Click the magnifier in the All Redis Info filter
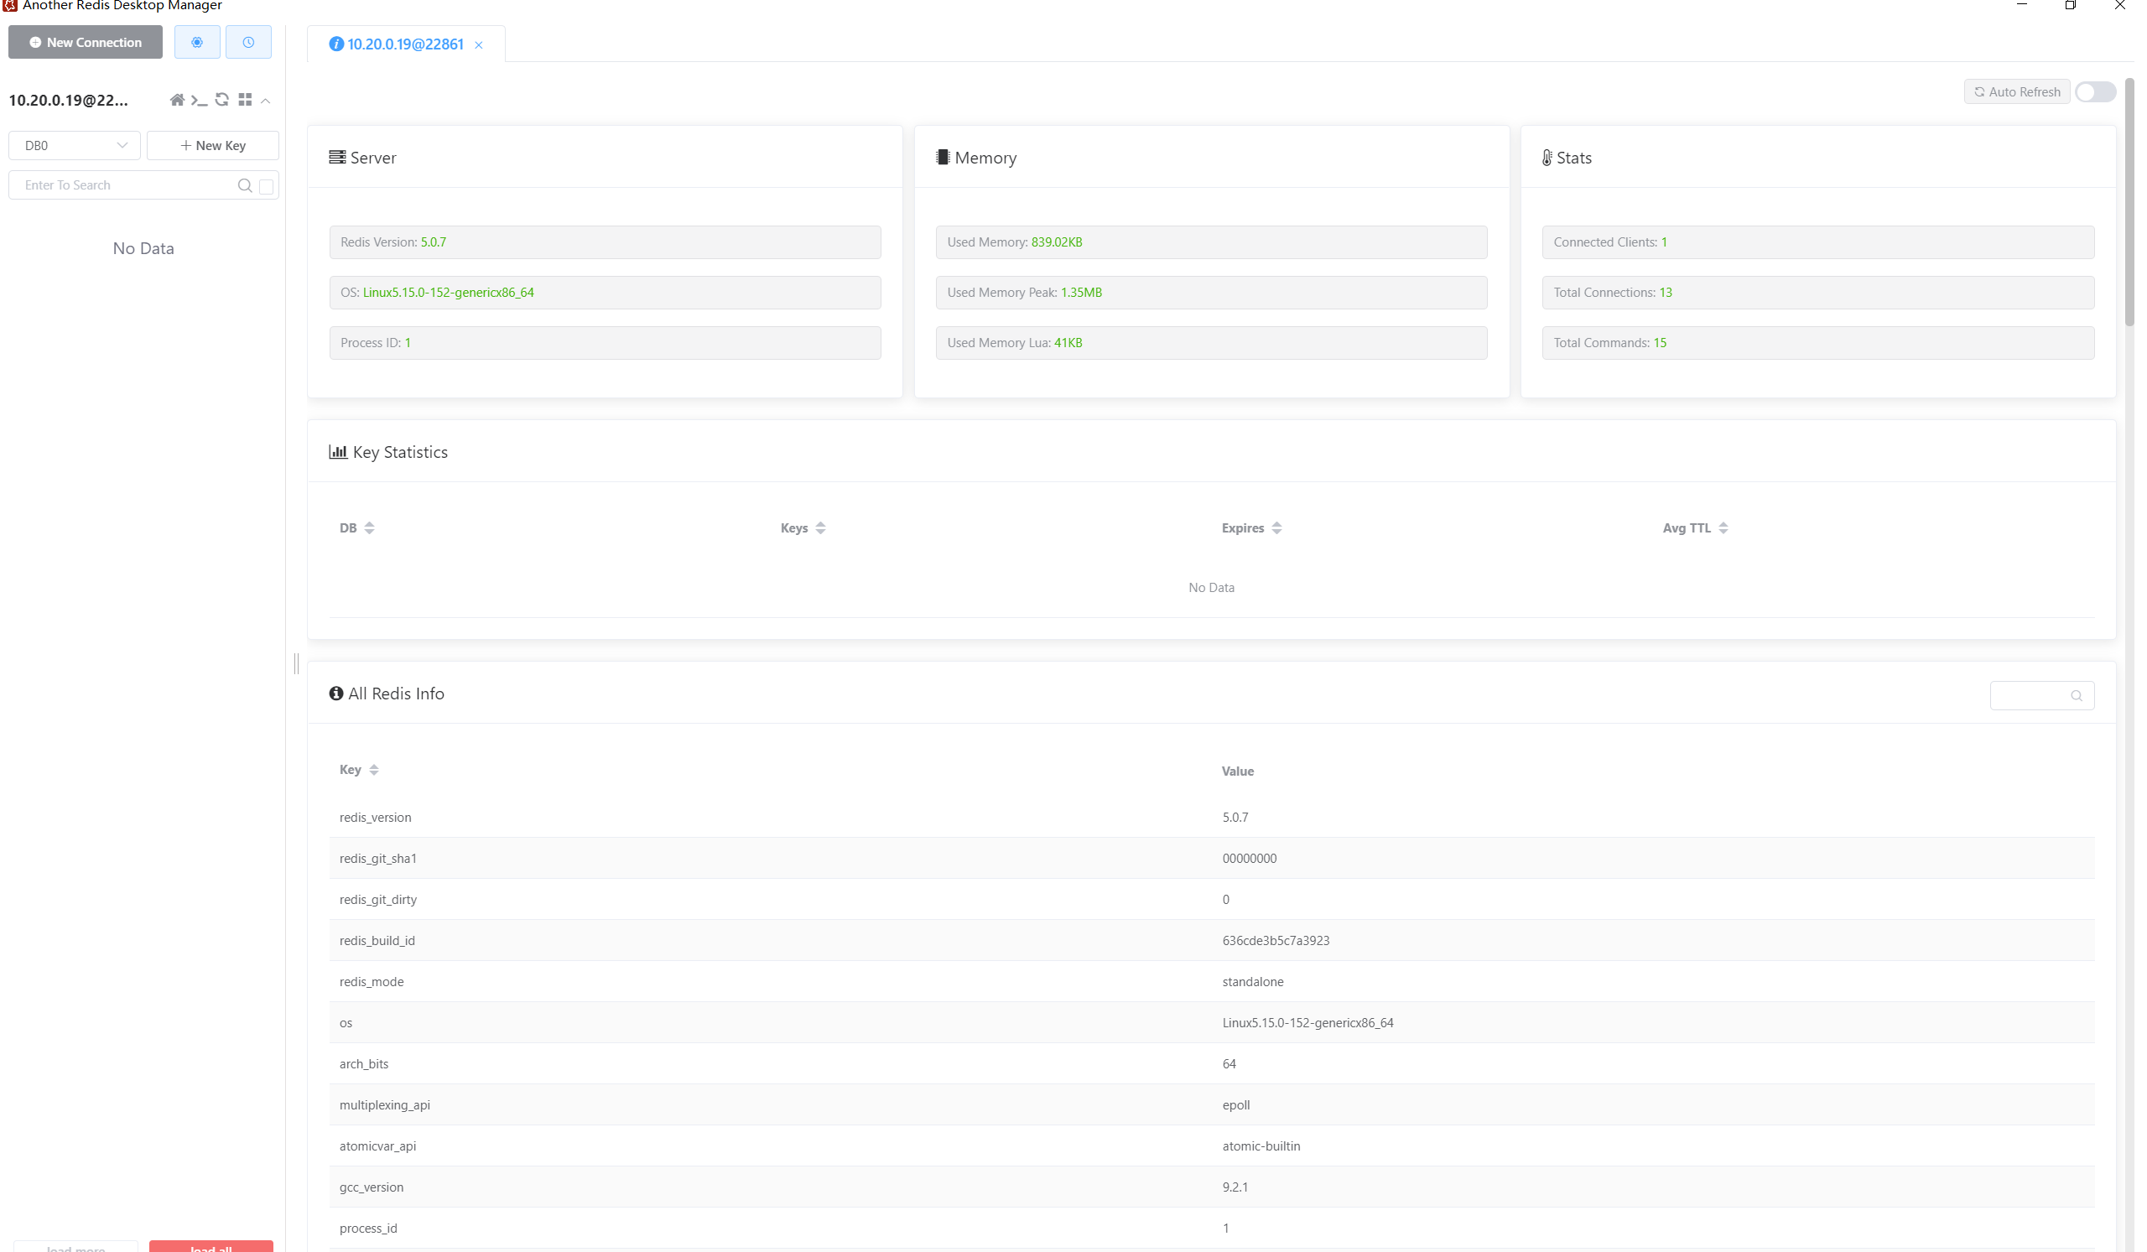The image size is (2147, 1252). (x=2076, y=695)
